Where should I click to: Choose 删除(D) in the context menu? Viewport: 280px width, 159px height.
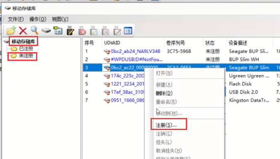pos(164,93)
